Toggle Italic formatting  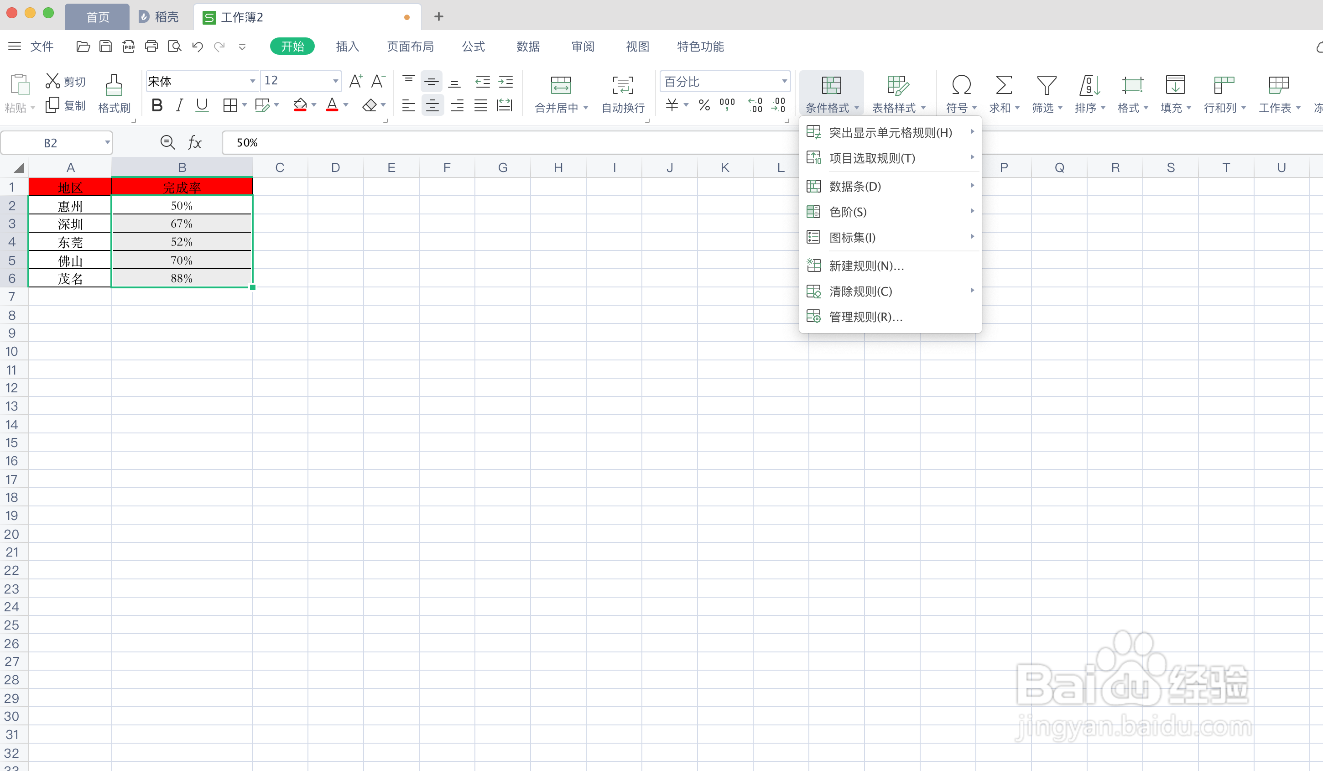click(180, 105)
